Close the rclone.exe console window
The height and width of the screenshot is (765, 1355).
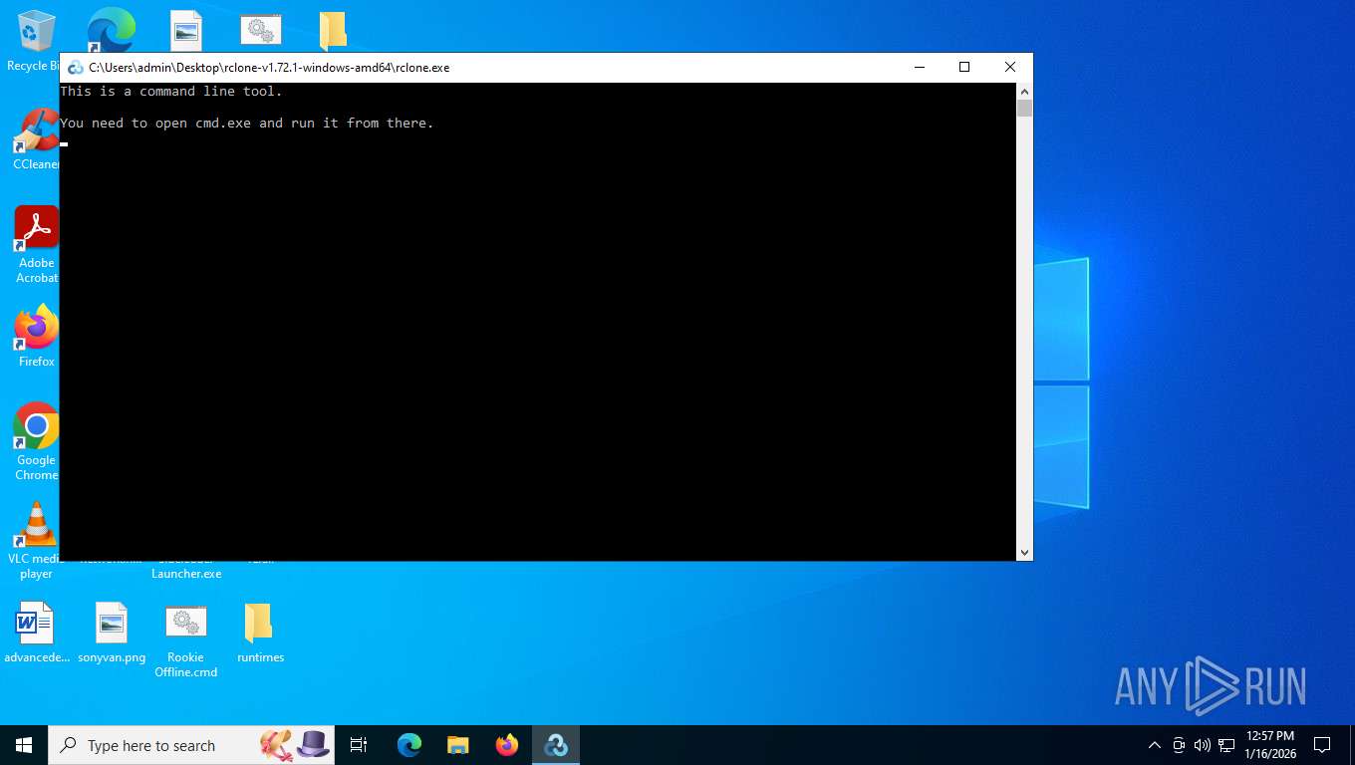[x=1010, y=68]
